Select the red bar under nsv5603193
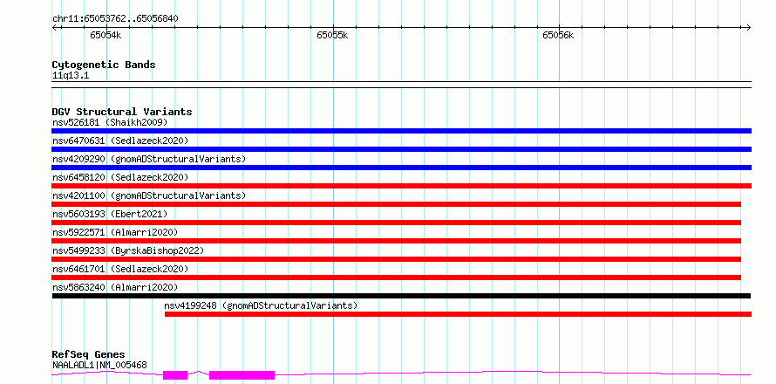This screenshot has width=776, height=384. click(x=397, y=223)
